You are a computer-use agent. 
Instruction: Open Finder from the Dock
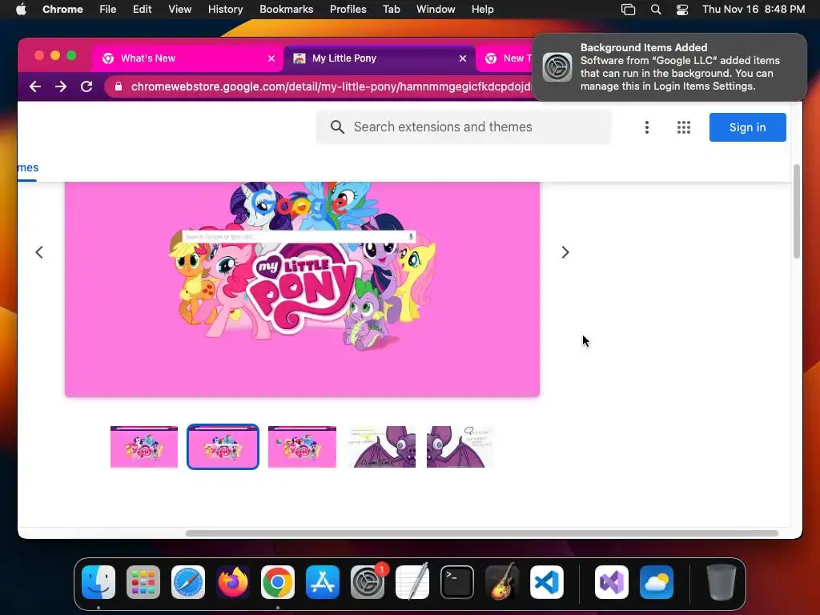98,582
